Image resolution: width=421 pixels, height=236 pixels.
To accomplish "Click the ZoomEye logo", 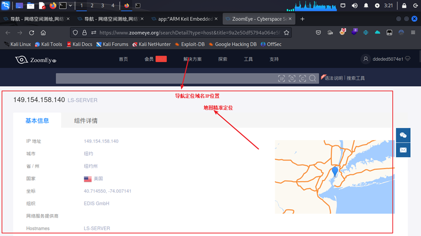I will [36, 60].
